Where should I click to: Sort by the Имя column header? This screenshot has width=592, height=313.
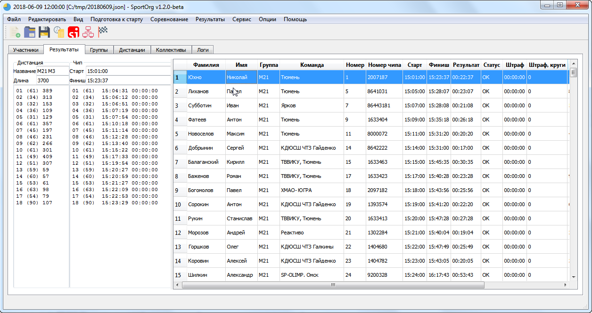tap(241, 65)
